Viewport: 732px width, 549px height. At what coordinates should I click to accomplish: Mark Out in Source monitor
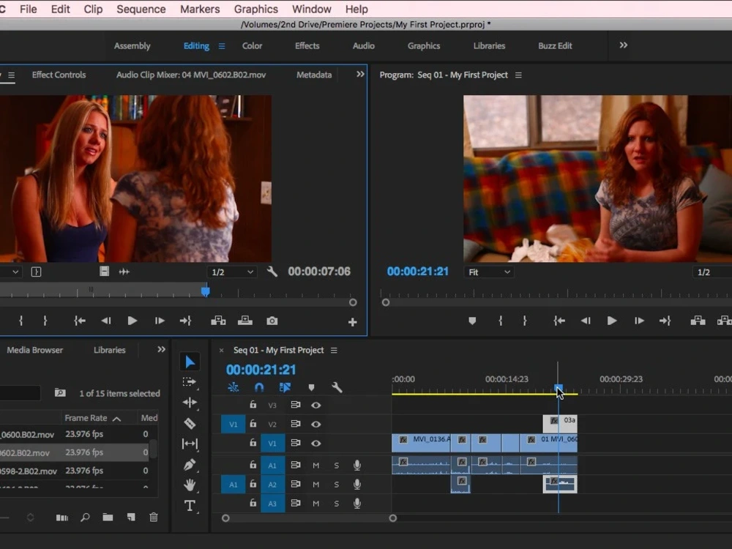(x=45, y=321)
